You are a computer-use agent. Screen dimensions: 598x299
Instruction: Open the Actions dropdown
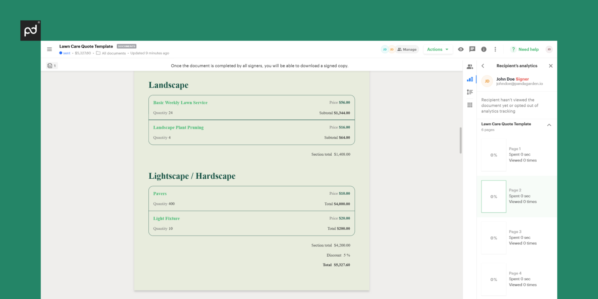coord(438,49)
